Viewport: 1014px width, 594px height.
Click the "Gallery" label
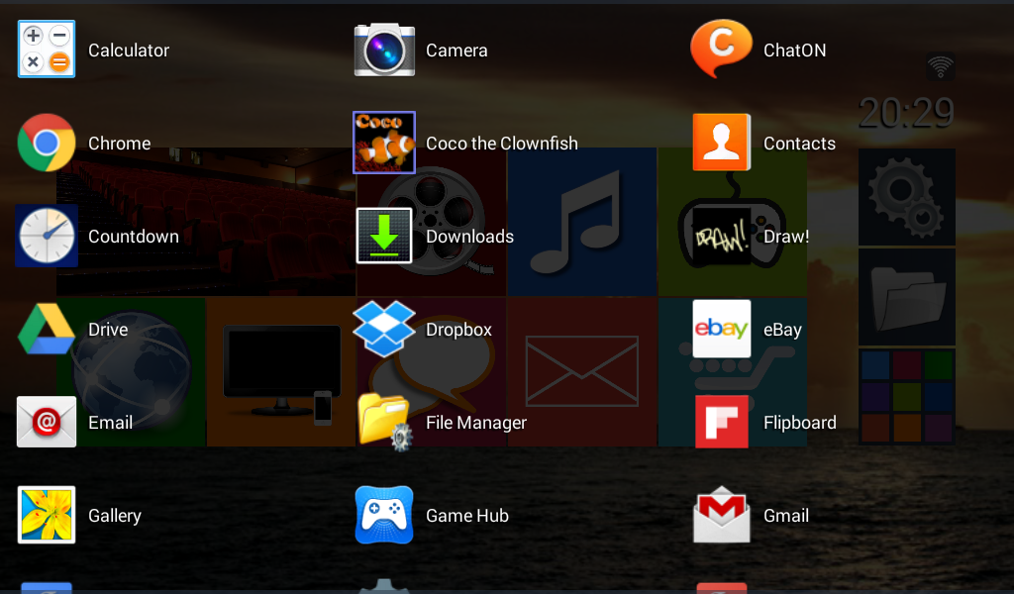pos(115,516)
